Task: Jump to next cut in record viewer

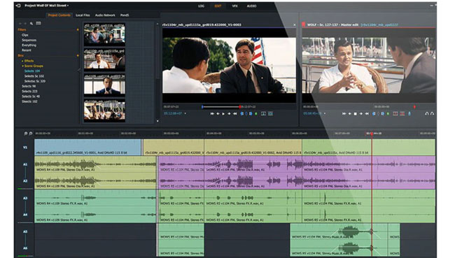Action: 367,114
